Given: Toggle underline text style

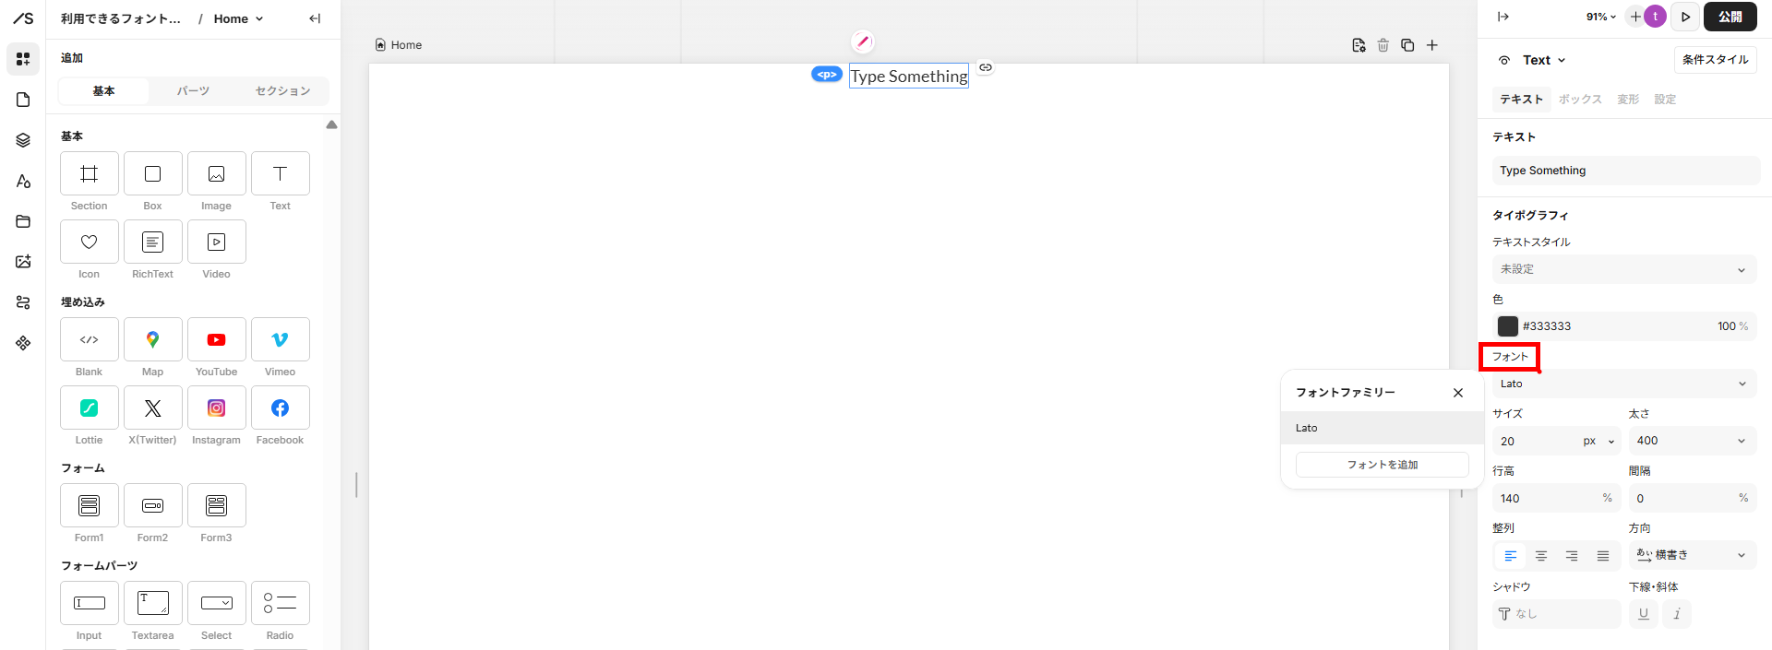Looking at the screenshot, I should click(x=1644, y=614).
